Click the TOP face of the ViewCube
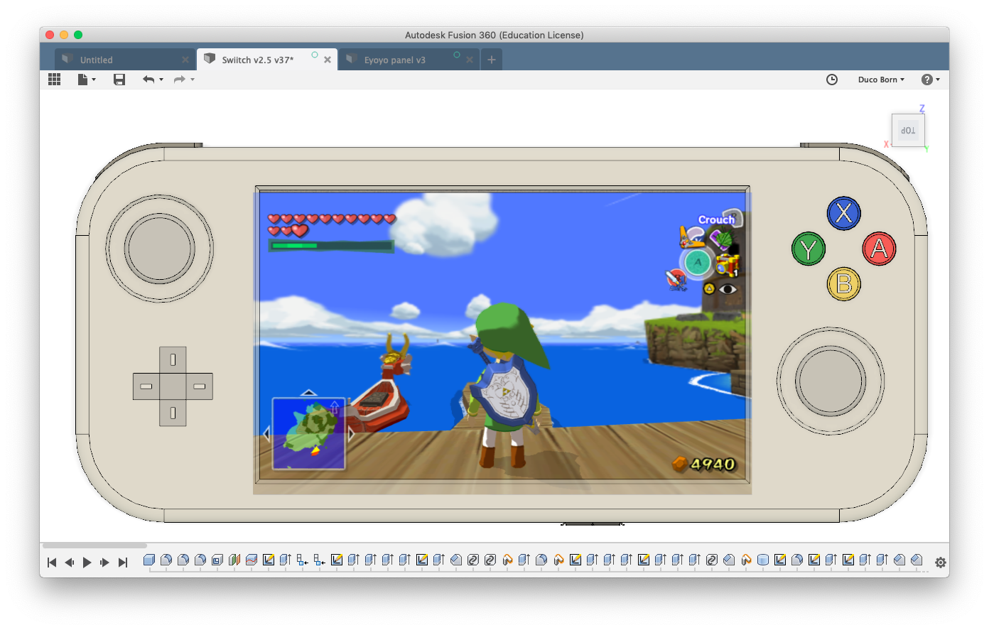Viewport: 989px width, 630px height. click(908, 131)
